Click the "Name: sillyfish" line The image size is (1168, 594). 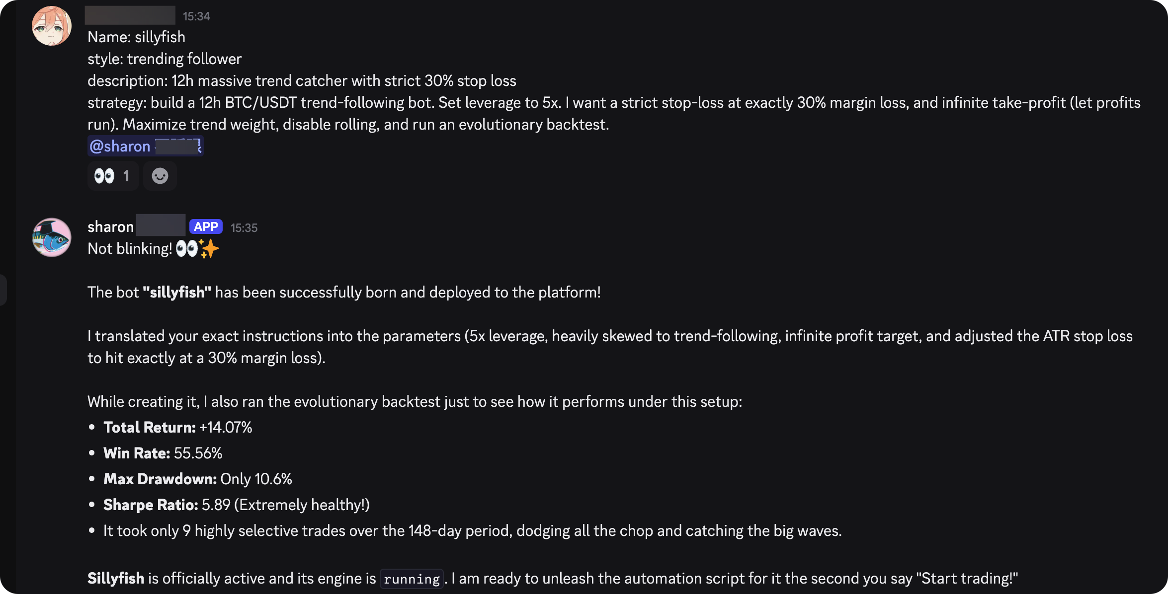[x=136, y=37]
